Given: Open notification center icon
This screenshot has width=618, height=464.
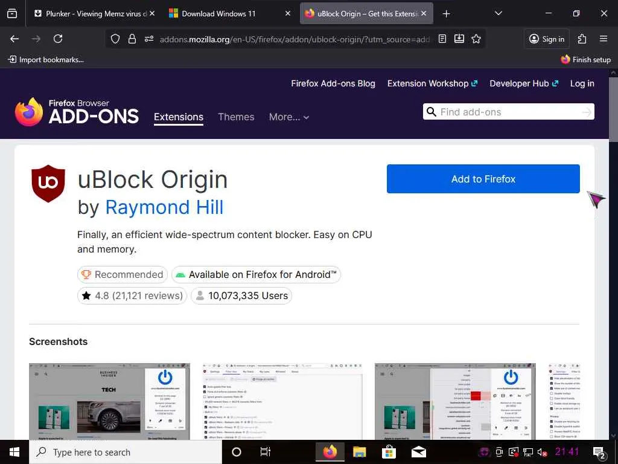Looking at the screenshot, I should (599, 453).
